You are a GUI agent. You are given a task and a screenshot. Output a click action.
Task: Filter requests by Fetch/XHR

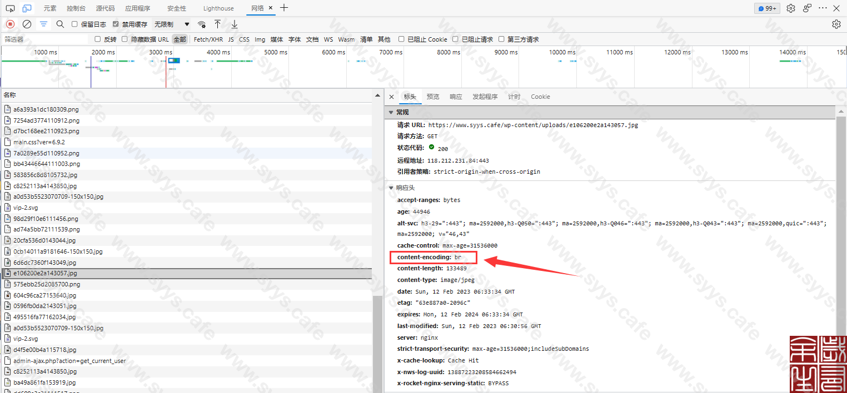tap(208, 39)
